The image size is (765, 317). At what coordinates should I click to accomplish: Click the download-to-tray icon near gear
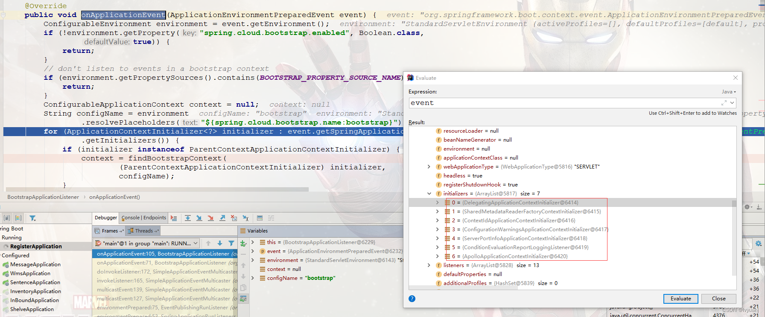tap(759, 207)
